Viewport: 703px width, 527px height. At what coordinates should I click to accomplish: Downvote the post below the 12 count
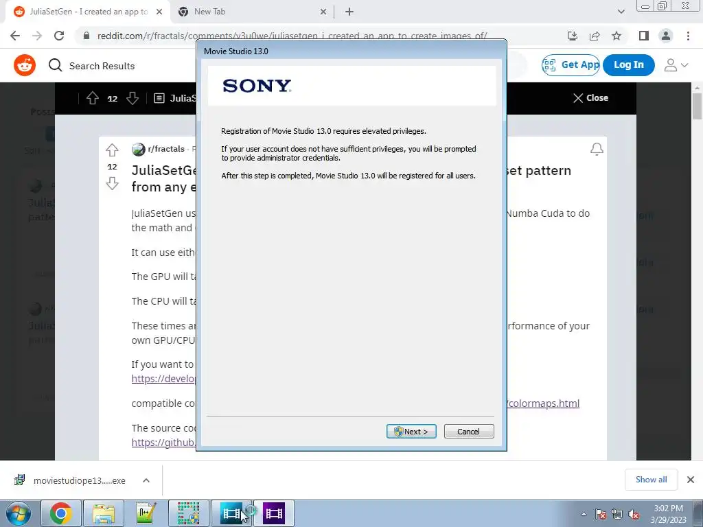[x=112, y=183]
